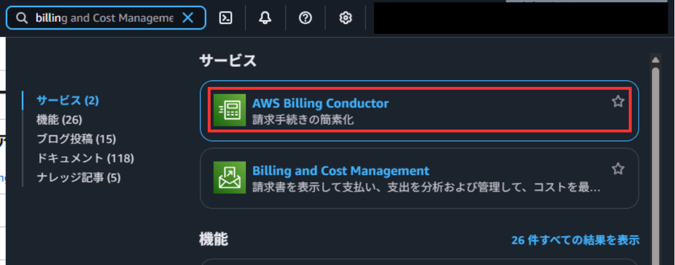Image resolution: width=675 pixels, height=265 pixels.
Task: Favorite AWS Billing Conductor with star
Action: click(618, 102)
